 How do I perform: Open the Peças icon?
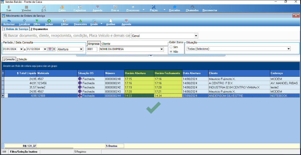(x=154, y=8)
